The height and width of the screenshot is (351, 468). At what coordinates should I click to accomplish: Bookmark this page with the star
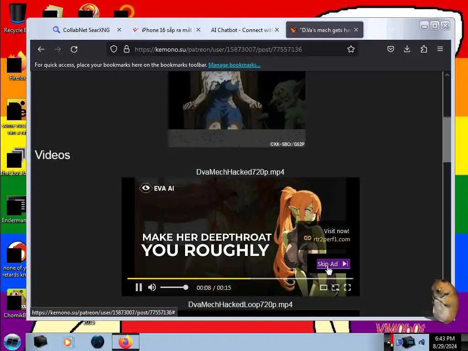tap(351, 49)
